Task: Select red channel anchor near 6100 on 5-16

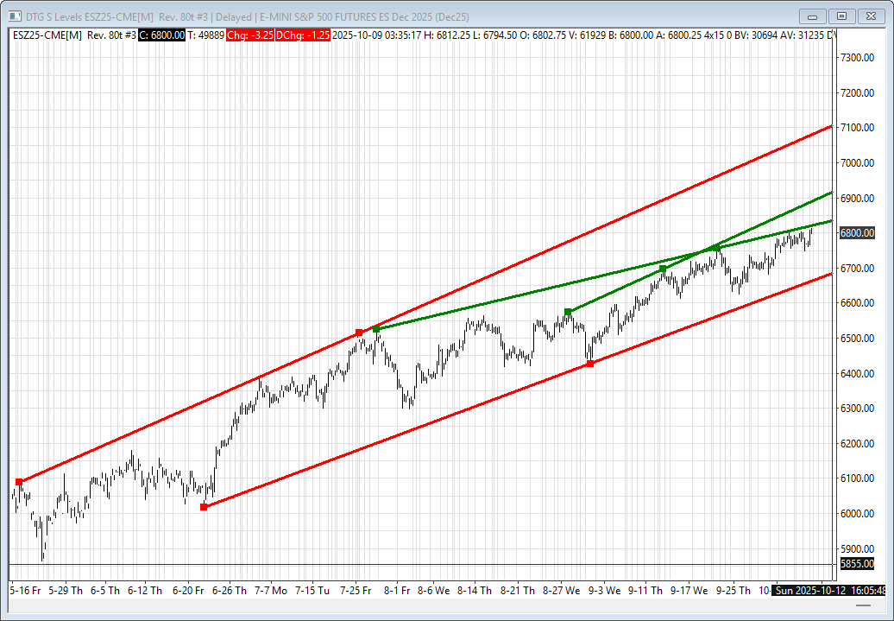Action: pyautogui.click(x=19, y=482)
